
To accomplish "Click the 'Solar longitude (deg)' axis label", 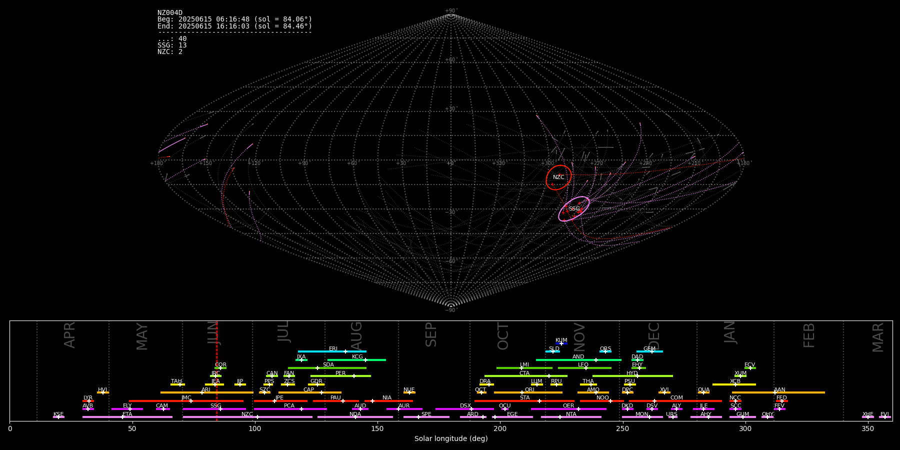I will [x=451, y=439].
